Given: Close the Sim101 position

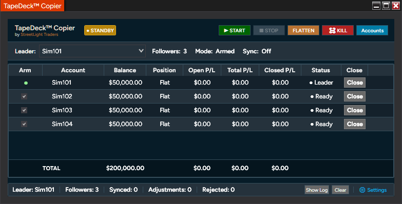Looking at the screenshot, I should 355,83.
